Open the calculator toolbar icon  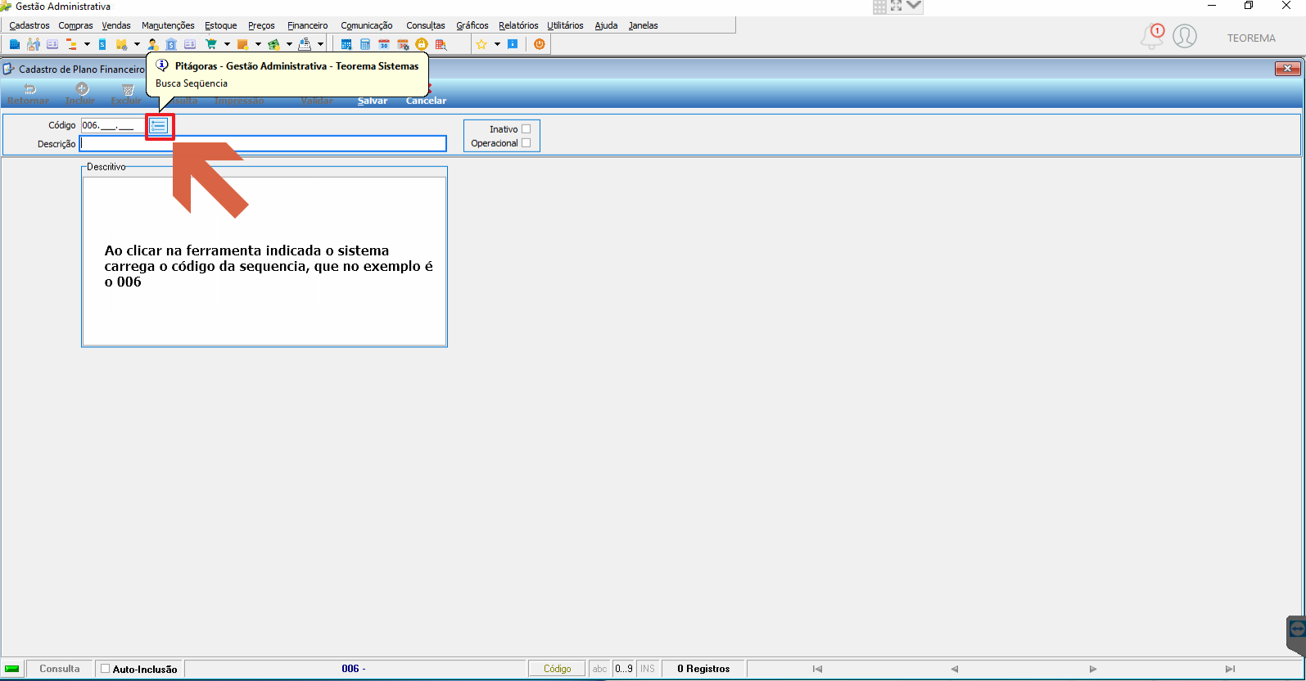(x=365, y=44)
